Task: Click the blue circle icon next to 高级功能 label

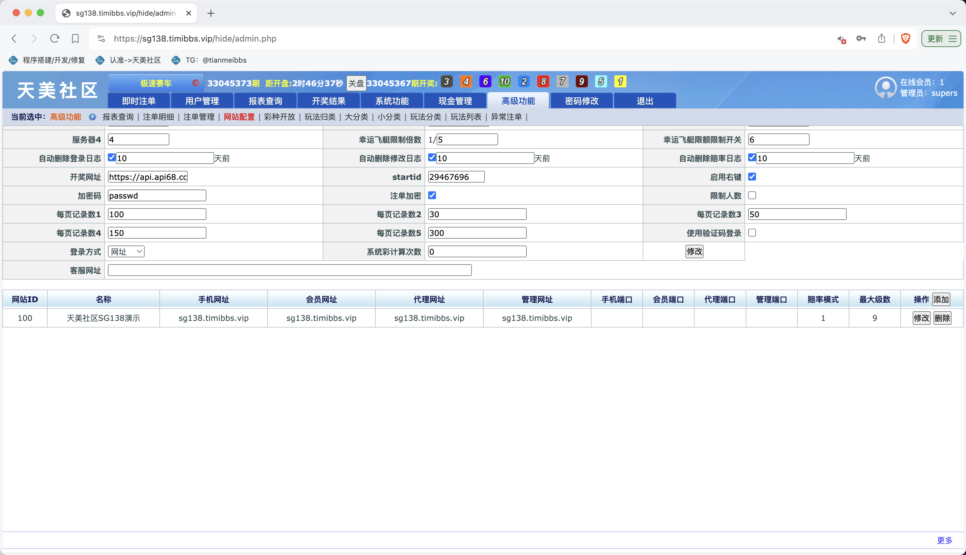Action: [92, 117]
